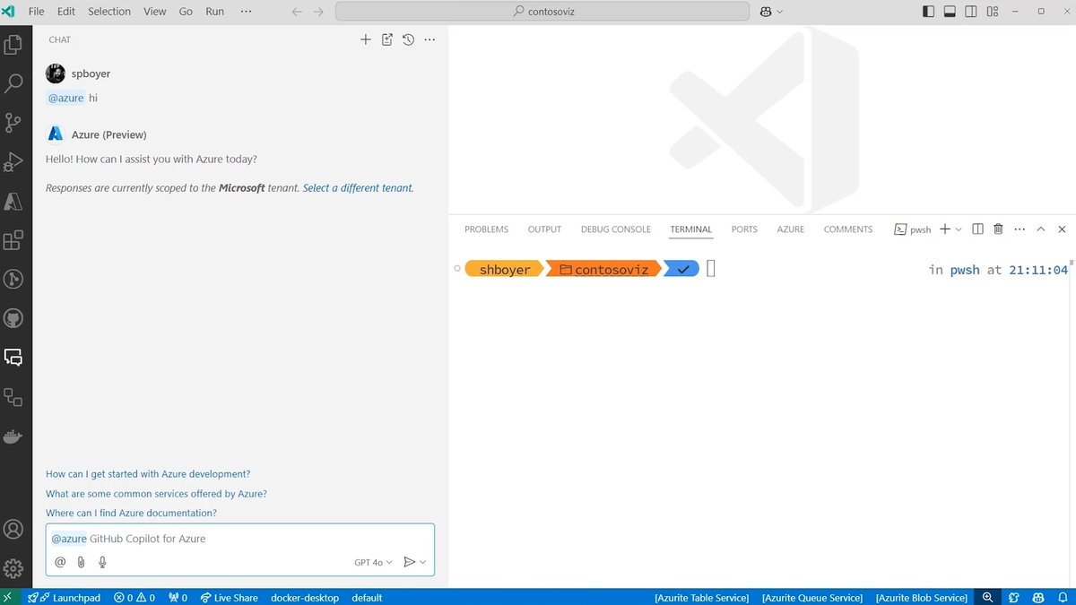Open zoom icon in status bar
This screenshot has height=605, width=1076.
[987, 597]
